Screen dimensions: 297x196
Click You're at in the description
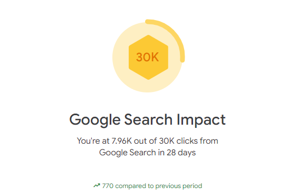[93, 141]
